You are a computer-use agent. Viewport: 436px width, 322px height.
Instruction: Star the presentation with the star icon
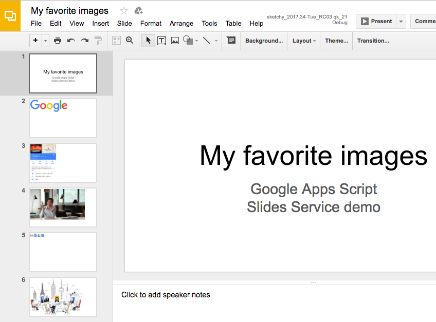123,11
